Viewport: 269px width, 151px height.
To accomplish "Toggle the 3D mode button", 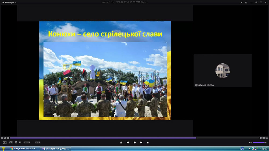I will (5, 142).
